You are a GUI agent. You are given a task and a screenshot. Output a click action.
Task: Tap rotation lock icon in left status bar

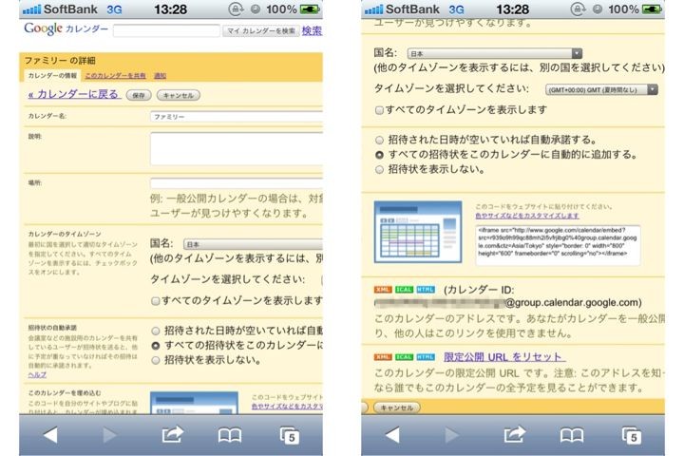click(236, 9)
